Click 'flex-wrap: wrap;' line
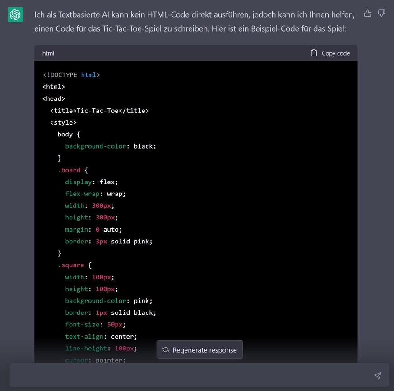Screen dimensions: 394x391 95,194
